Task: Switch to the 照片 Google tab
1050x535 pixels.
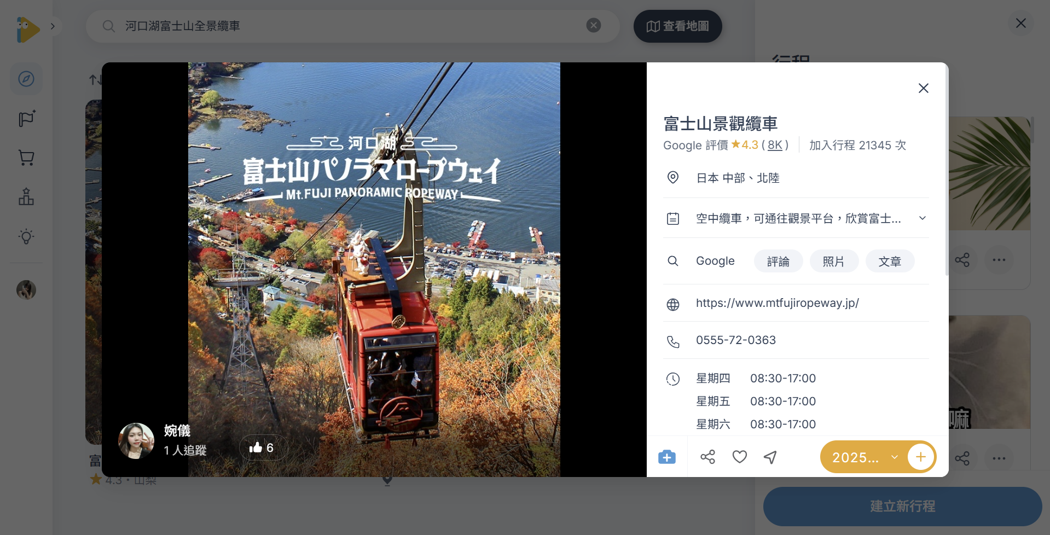Action: coord(834,261)
